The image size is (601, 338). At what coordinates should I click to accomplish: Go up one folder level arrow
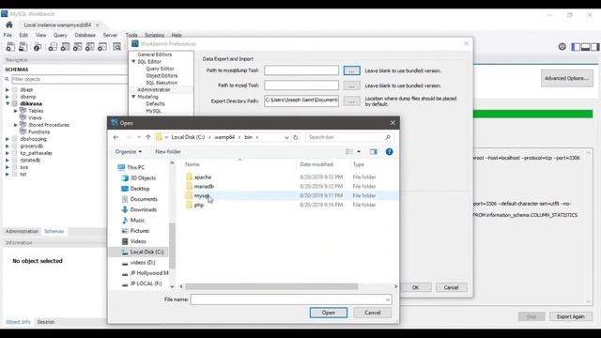(148, 137)
